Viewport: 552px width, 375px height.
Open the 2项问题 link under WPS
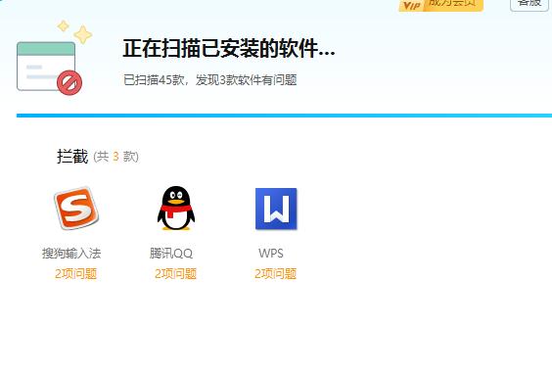(x=276, y=273)
